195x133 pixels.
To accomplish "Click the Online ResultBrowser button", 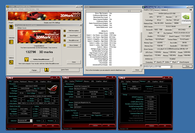I will tap(41, 59).
